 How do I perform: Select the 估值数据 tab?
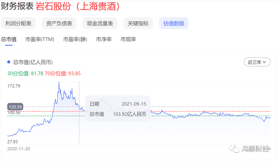(173, 23)
